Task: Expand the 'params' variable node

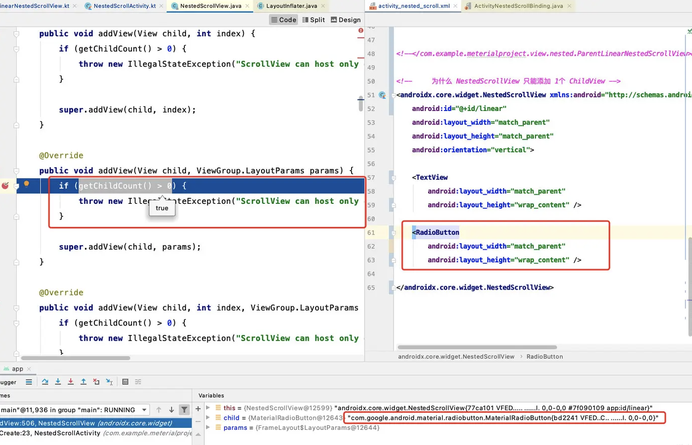Action: coord(208,428)
